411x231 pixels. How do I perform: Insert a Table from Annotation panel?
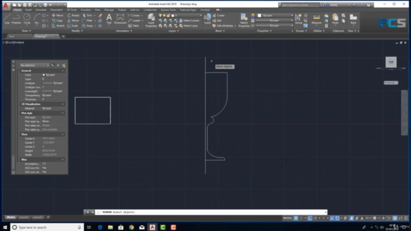[134, 26]
